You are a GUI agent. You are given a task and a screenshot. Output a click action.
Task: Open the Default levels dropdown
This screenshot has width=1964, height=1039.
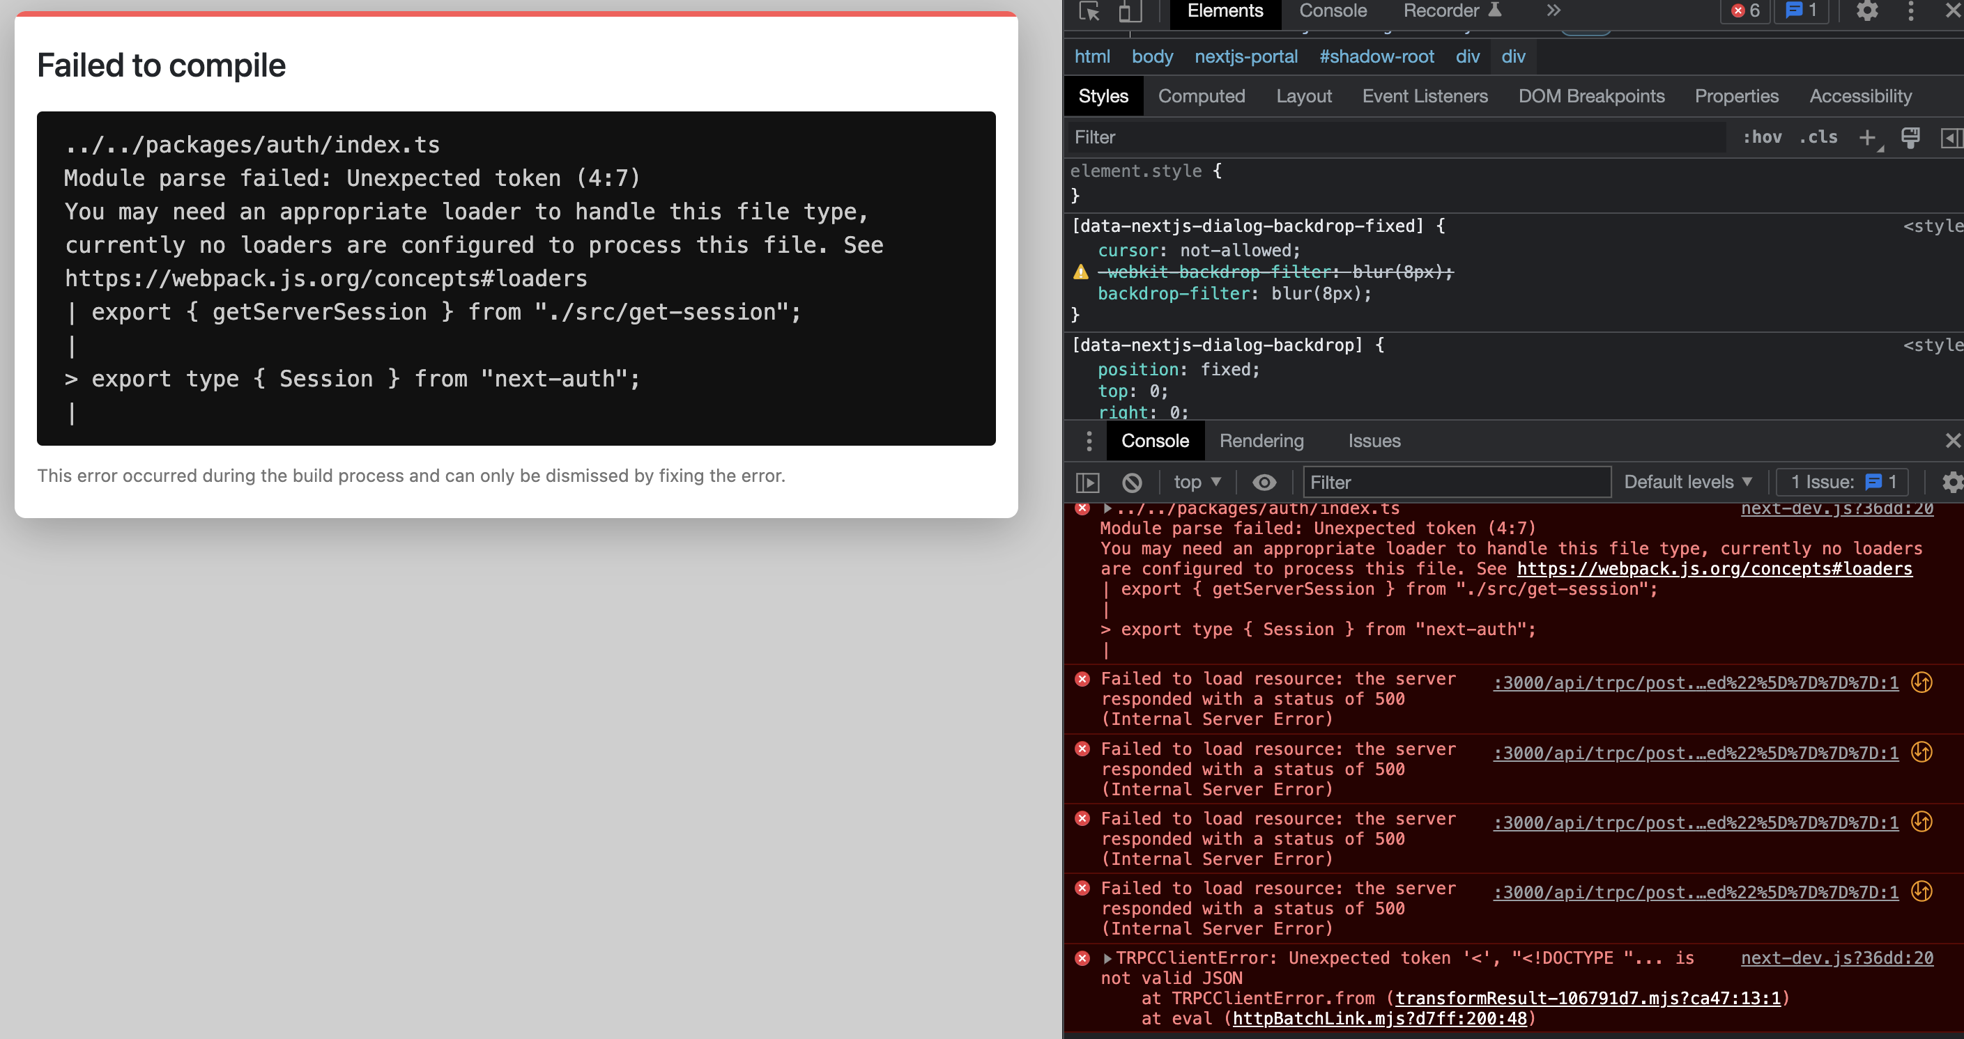pyautogui.click(x=1687, y=482)
